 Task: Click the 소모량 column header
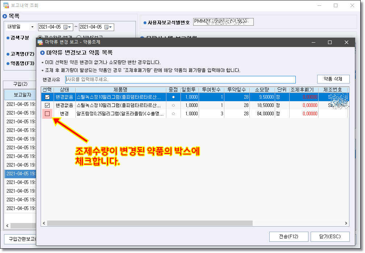(263, 90)
